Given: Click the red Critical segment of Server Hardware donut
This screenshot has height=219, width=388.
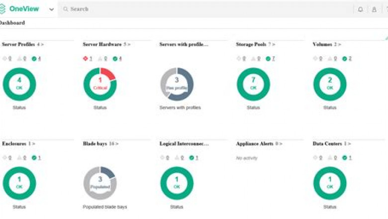Looking at the screenshot, I should (x=109, y=73).
